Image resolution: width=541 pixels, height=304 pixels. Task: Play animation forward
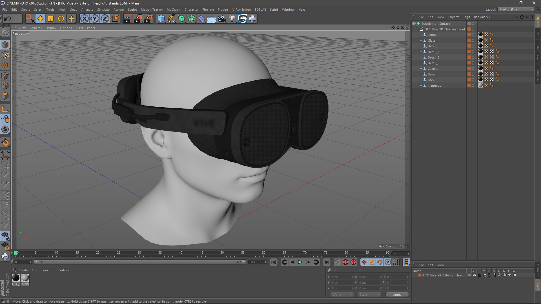point(300,262)
